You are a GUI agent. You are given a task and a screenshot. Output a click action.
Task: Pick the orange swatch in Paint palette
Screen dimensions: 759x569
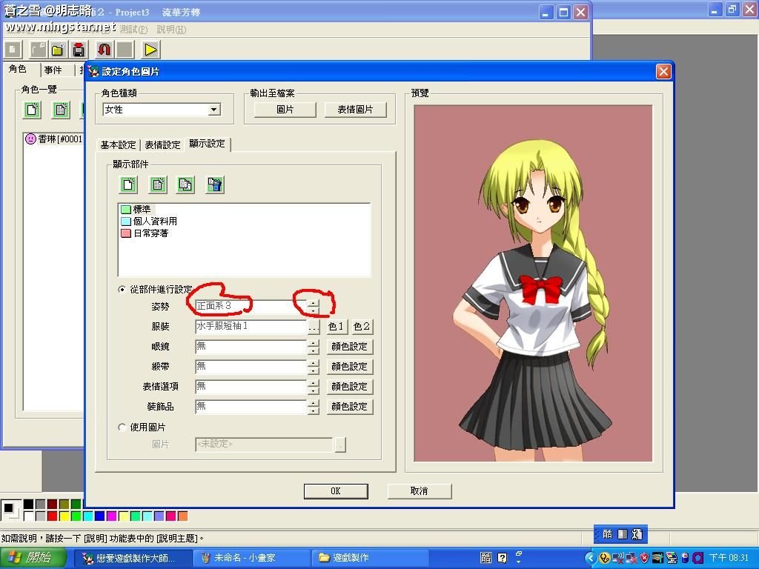[x=183, y=516]
